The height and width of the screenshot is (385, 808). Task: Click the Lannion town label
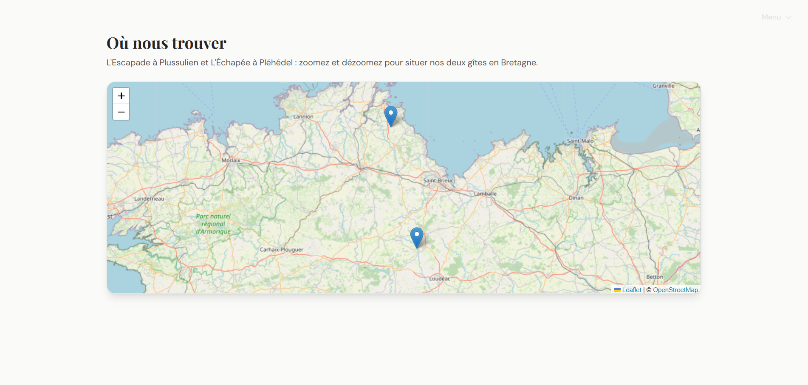[x=303, y=117]
